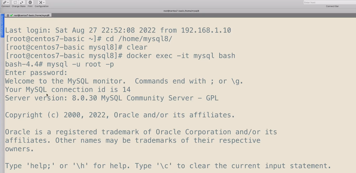Image resolution: width=356 pixels, height=173 pixels.
Task: Click the Print label in the toolbar
Action: [30, 6]
